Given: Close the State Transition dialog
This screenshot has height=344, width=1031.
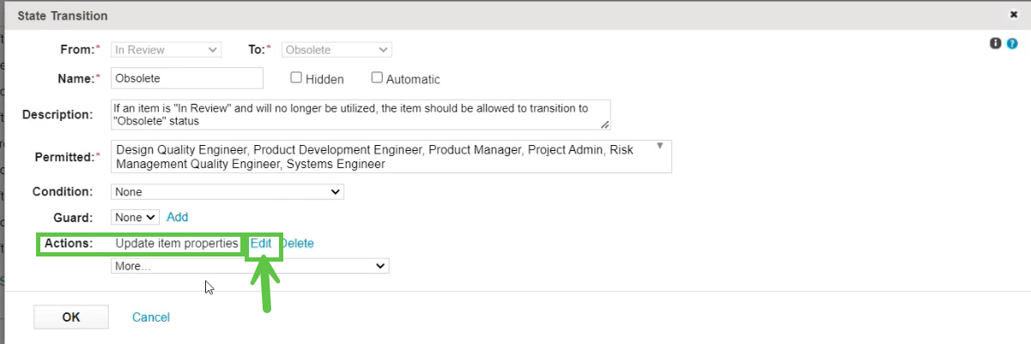Looking at the screenshot, I should (x=1013, y=15).
